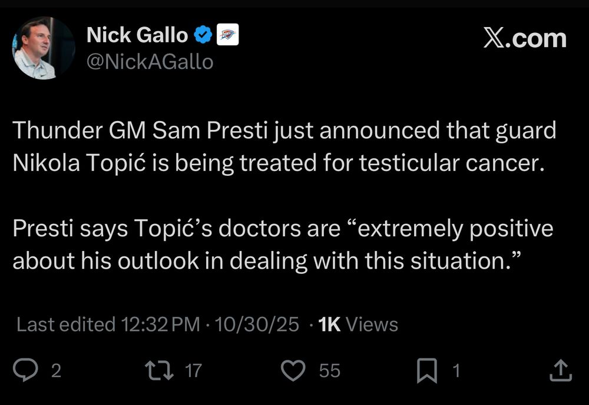Click the quoted "extremely positive" paragraph

[283, 244]
